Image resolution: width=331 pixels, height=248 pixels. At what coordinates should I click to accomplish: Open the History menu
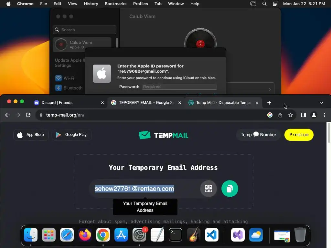pos(91,4)
